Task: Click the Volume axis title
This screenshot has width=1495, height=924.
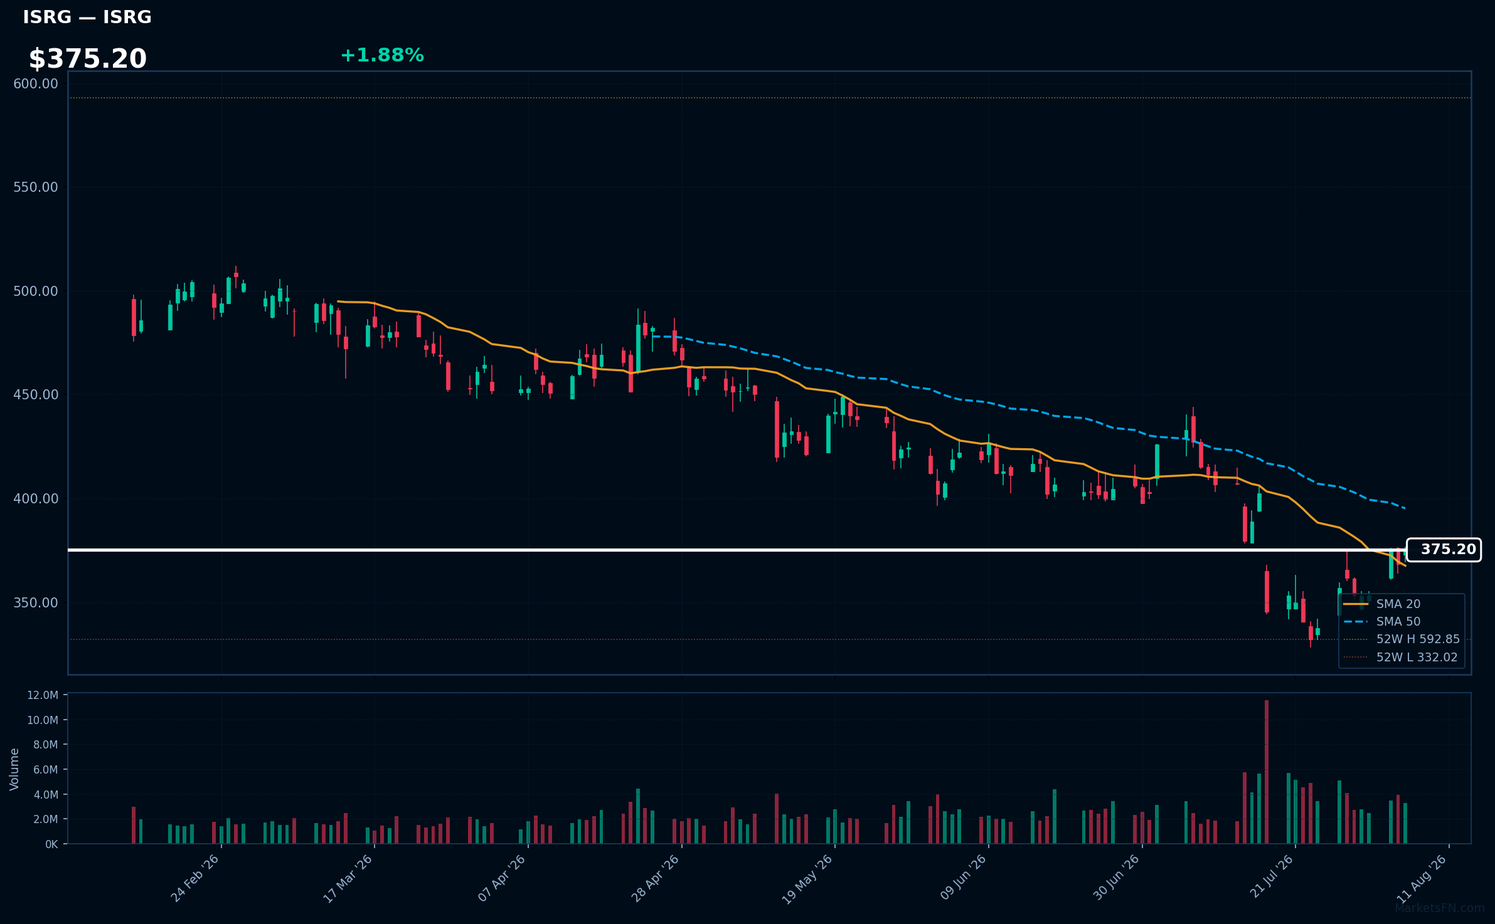Action: coord(14,769)
